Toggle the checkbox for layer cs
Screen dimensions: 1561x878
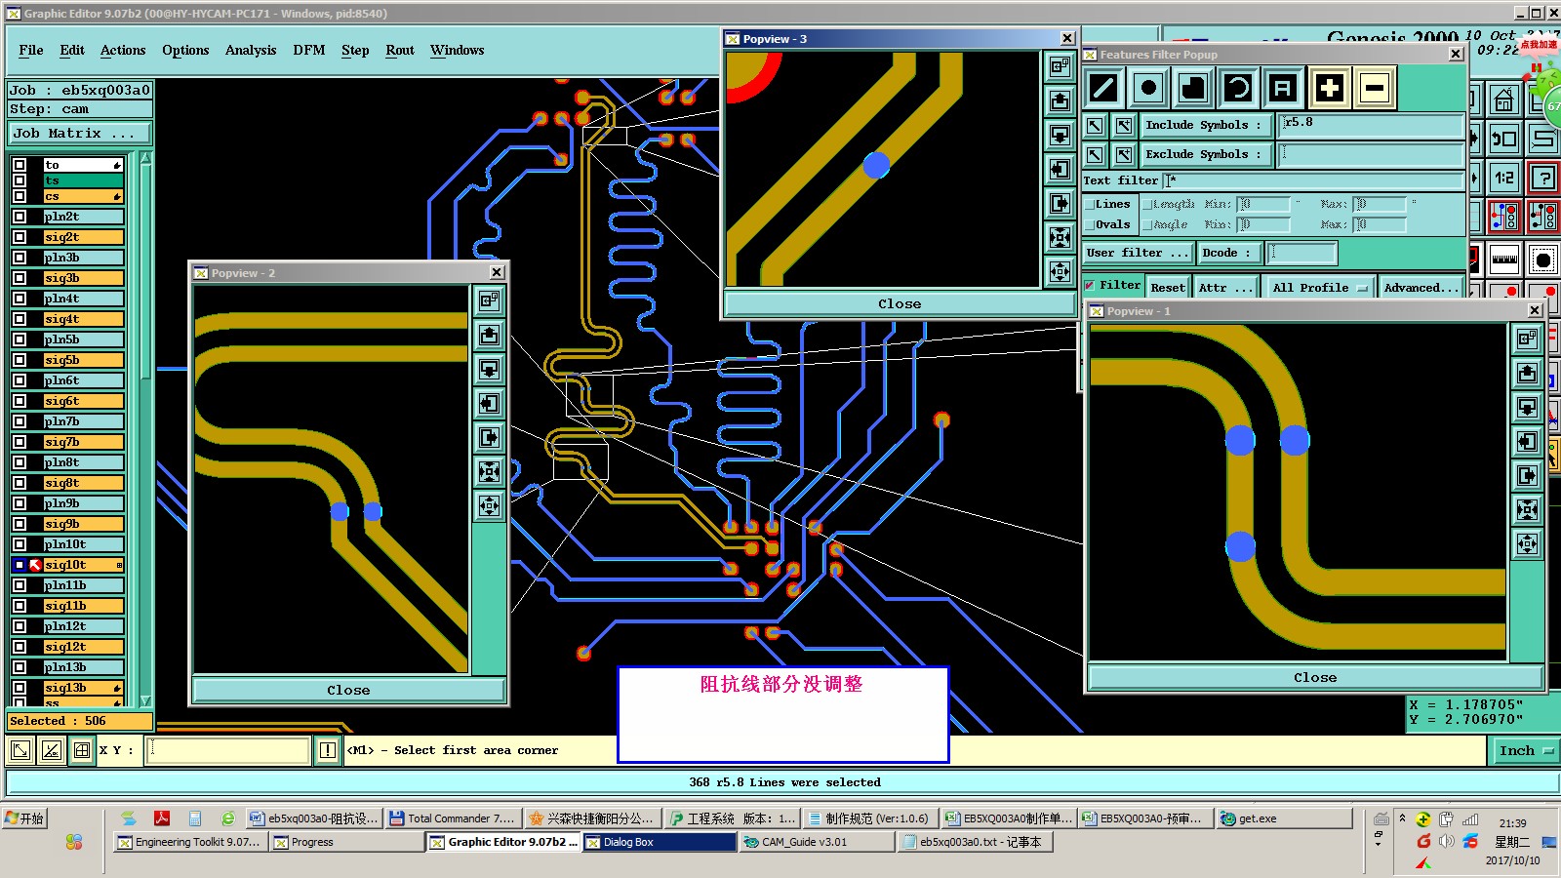[x=20, y=196]
